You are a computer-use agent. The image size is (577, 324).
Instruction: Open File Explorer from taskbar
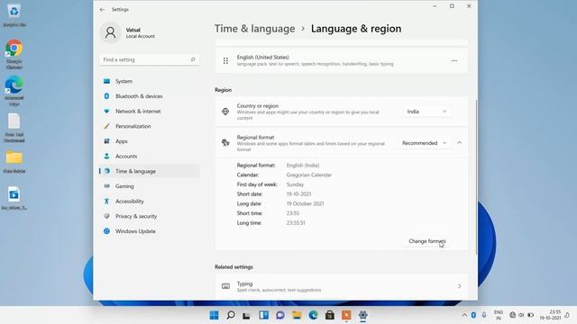297,315
